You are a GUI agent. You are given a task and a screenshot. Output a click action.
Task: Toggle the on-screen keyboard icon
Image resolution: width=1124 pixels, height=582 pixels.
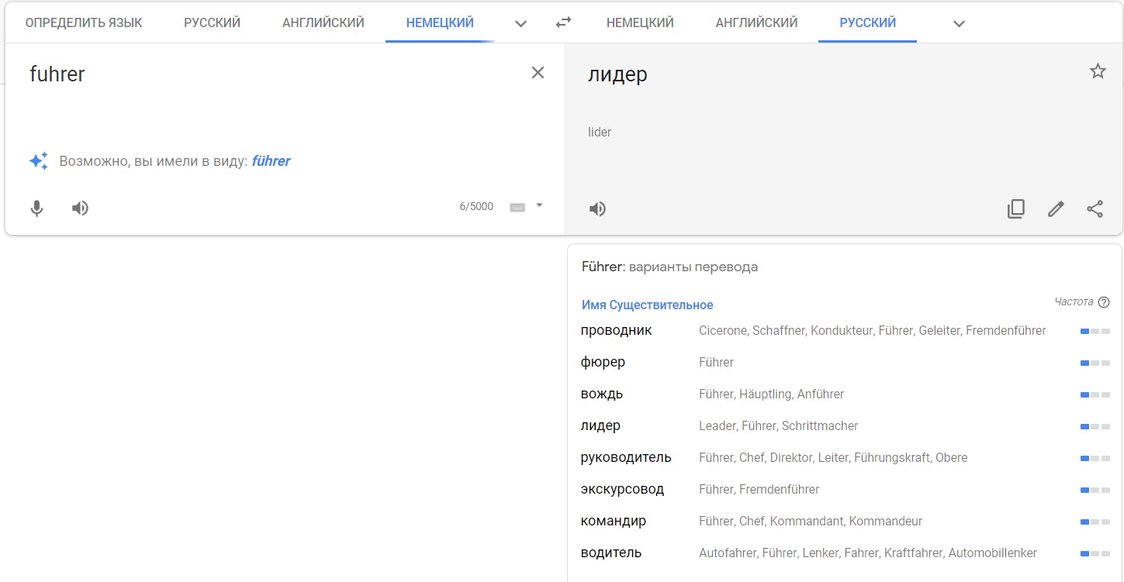coord(517,207)
